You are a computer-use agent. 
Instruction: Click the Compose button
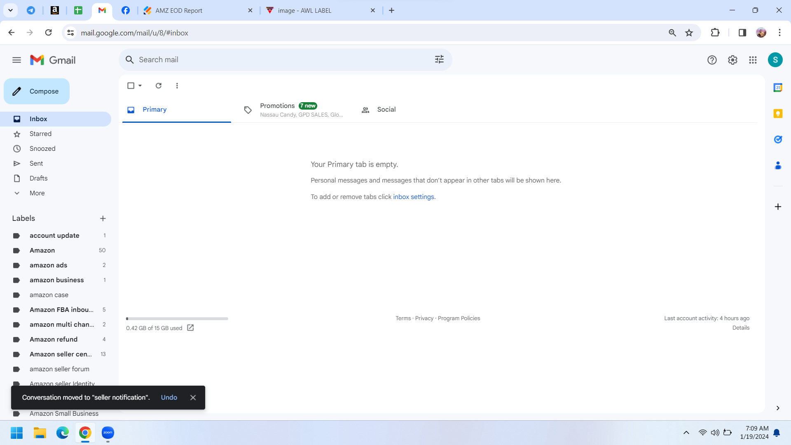click(x=37, y=91)
